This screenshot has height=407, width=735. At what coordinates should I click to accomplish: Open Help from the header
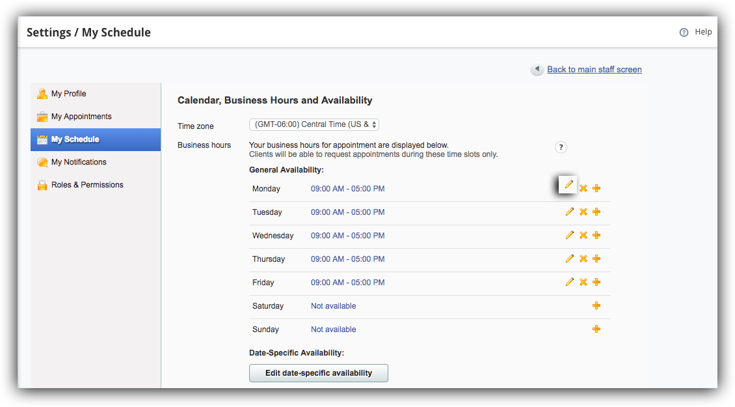pos(703,32)
